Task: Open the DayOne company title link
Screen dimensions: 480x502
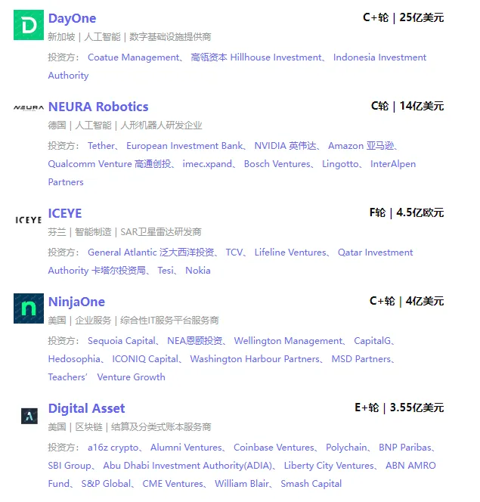Action: pyautogui.click(x=72, y=18)
